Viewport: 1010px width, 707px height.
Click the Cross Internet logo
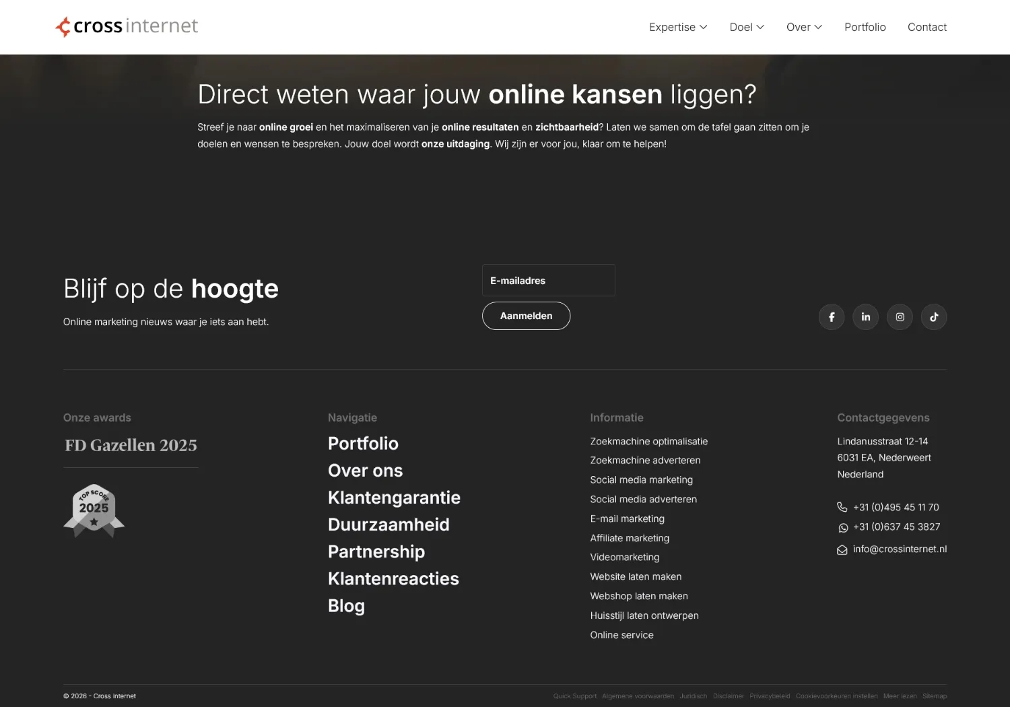(x=126, y=26)
